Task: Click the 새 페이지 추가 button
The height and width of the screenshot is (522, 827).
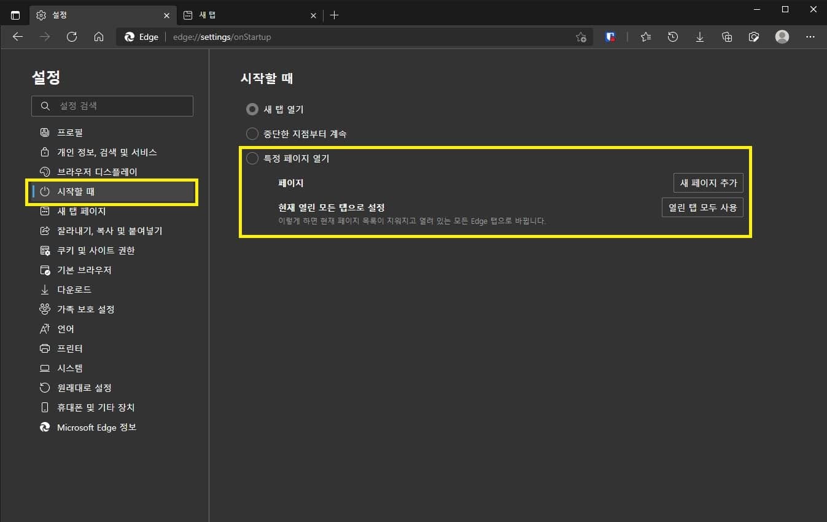Action: 708,183
